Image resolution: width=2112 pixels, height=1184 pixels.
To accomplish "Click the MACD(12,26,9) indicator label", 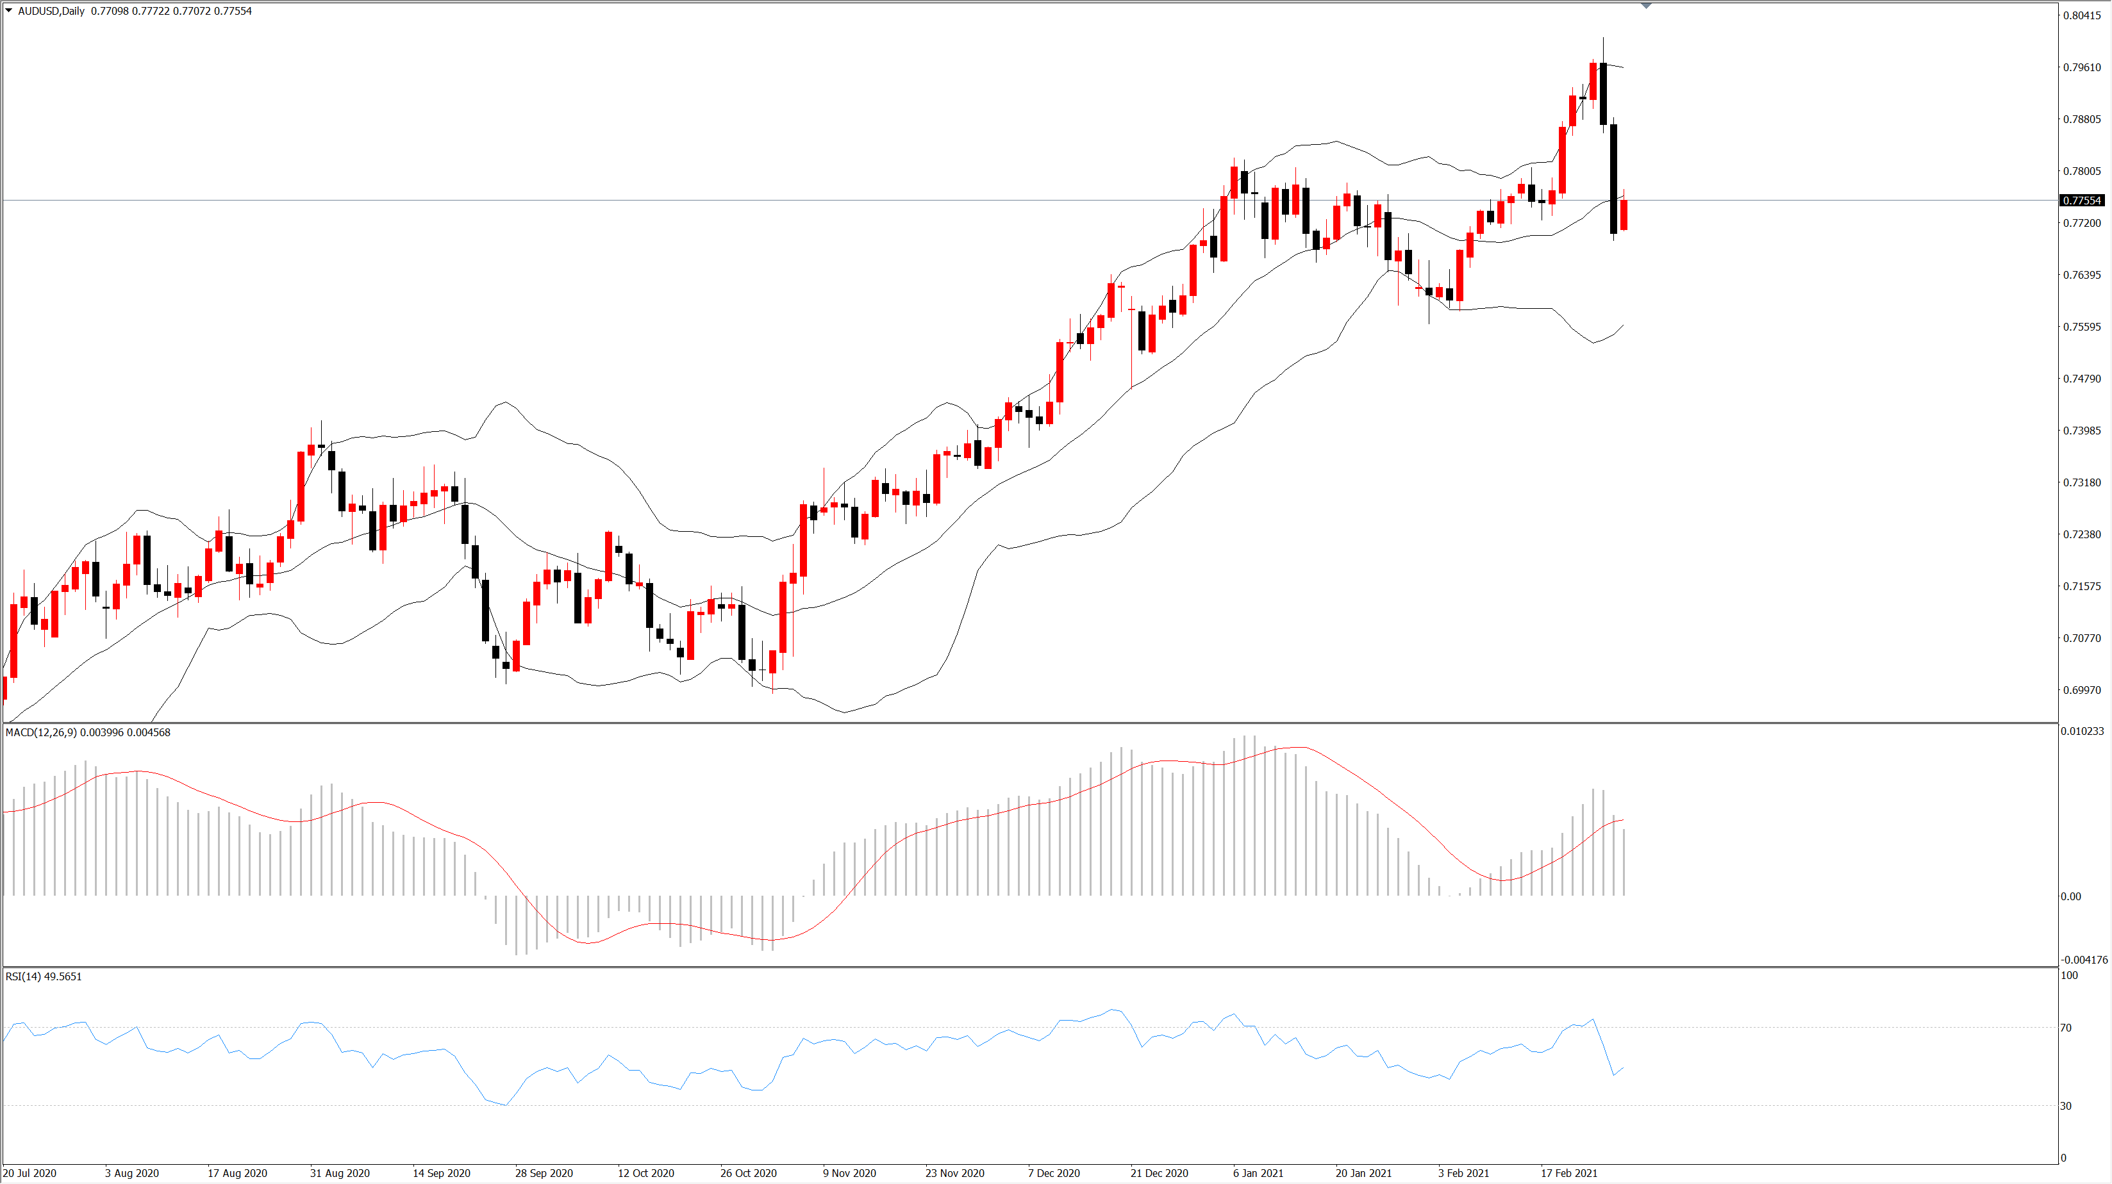I will click(x=41, y=732).
